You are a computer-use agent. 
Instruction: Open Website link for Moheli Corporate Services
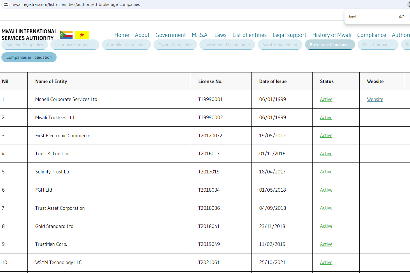375,99
